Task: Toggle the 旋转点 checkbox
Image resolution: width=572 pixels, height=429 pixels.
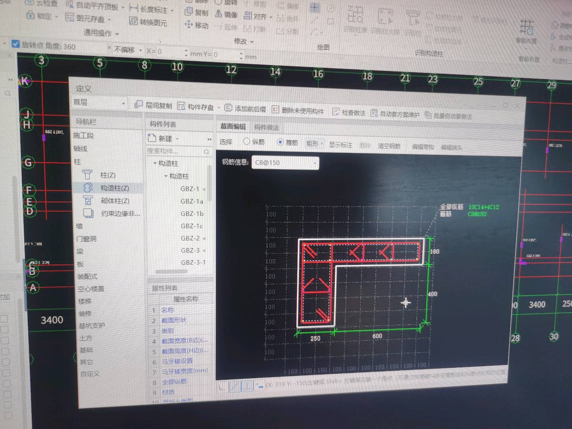Action: [x=15, y=44]
